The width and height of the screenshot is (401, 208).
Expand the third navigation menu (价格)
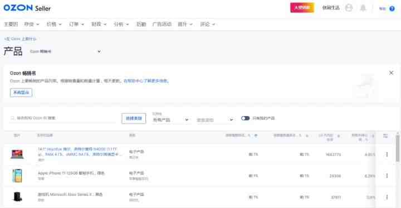54,25
